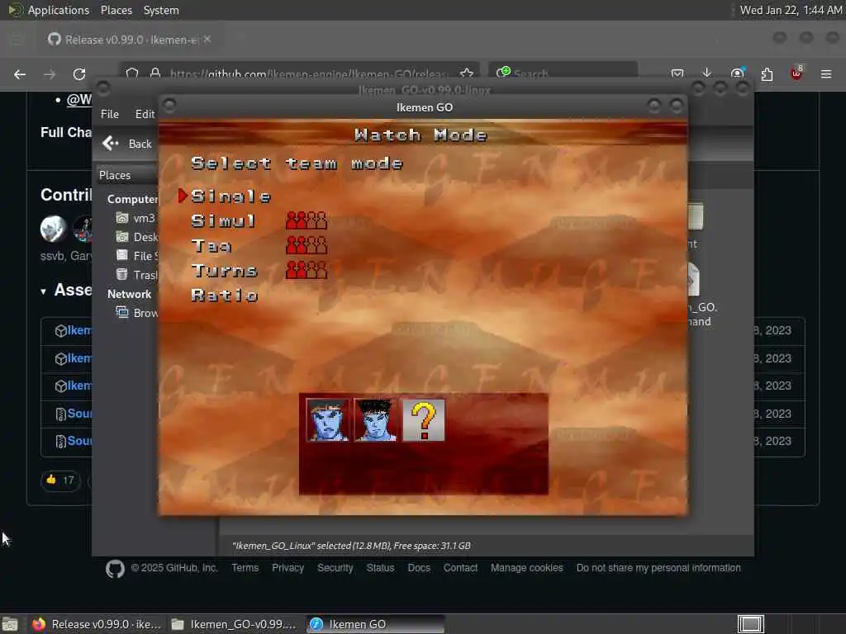Click the thumbs up 17 reaction
846x634 pixels.
pyautogui.click(x=60, y=480)
